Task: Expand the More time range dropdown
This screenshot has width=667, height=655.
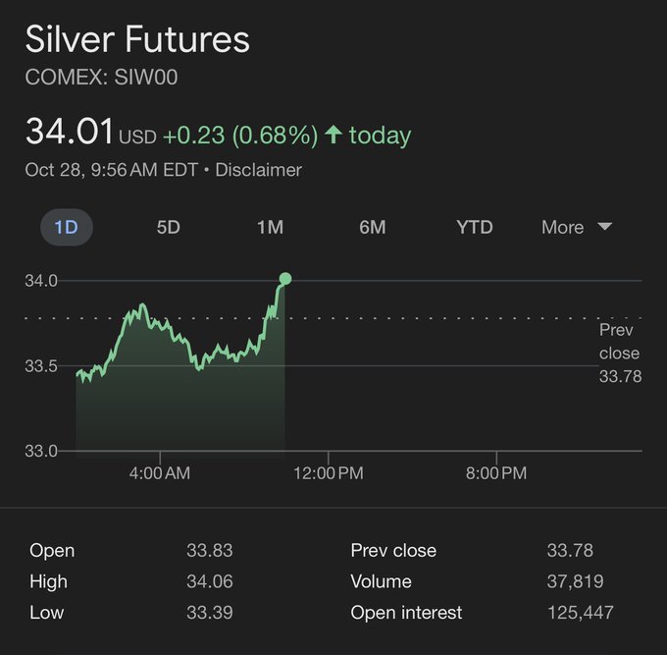Action: [577, 227]
